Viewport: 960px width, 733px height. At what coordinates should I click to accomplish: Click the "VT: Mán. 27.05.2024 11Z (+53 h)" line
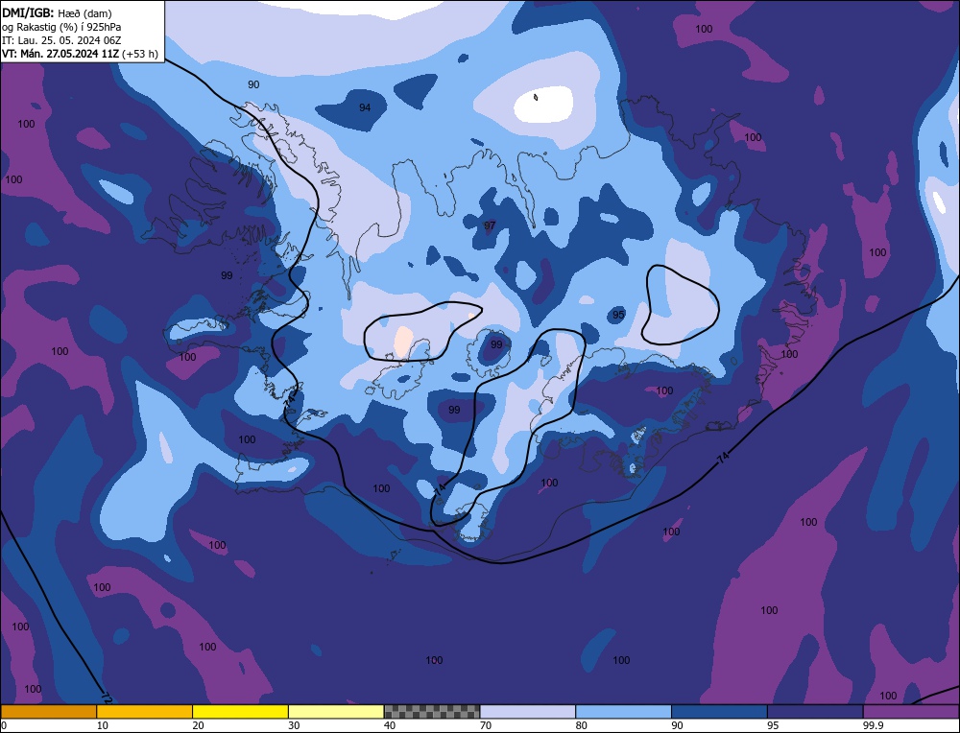tap(81, 54)
